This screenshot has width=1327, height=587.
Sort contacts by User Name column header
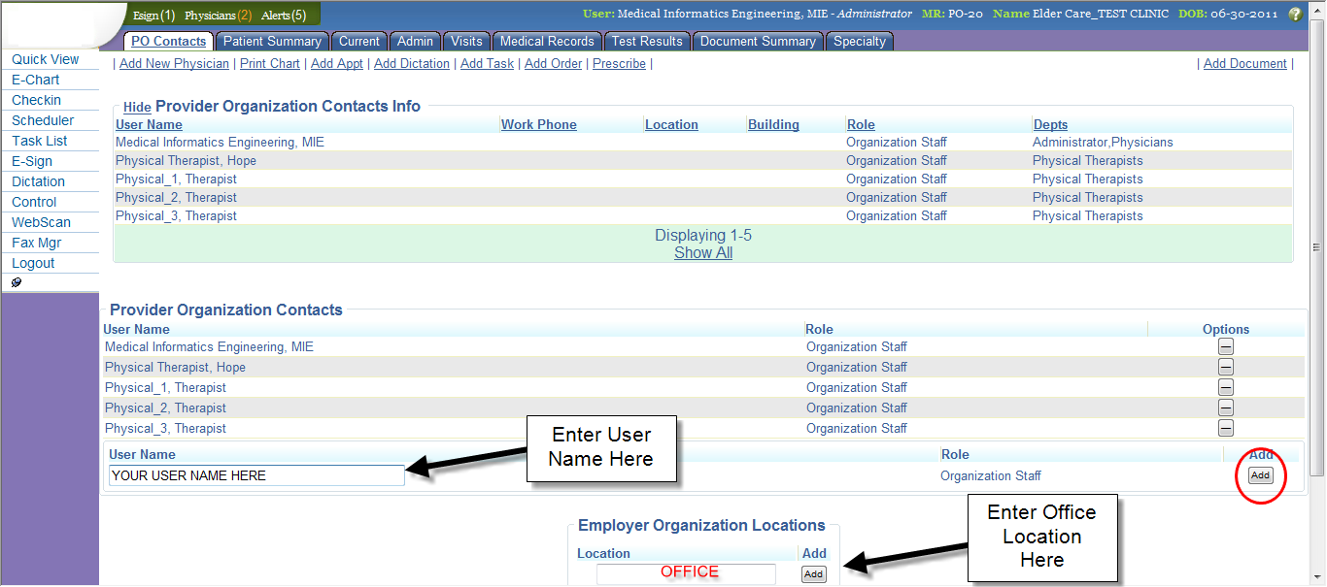pyautogui.click(x=149, y=124)
